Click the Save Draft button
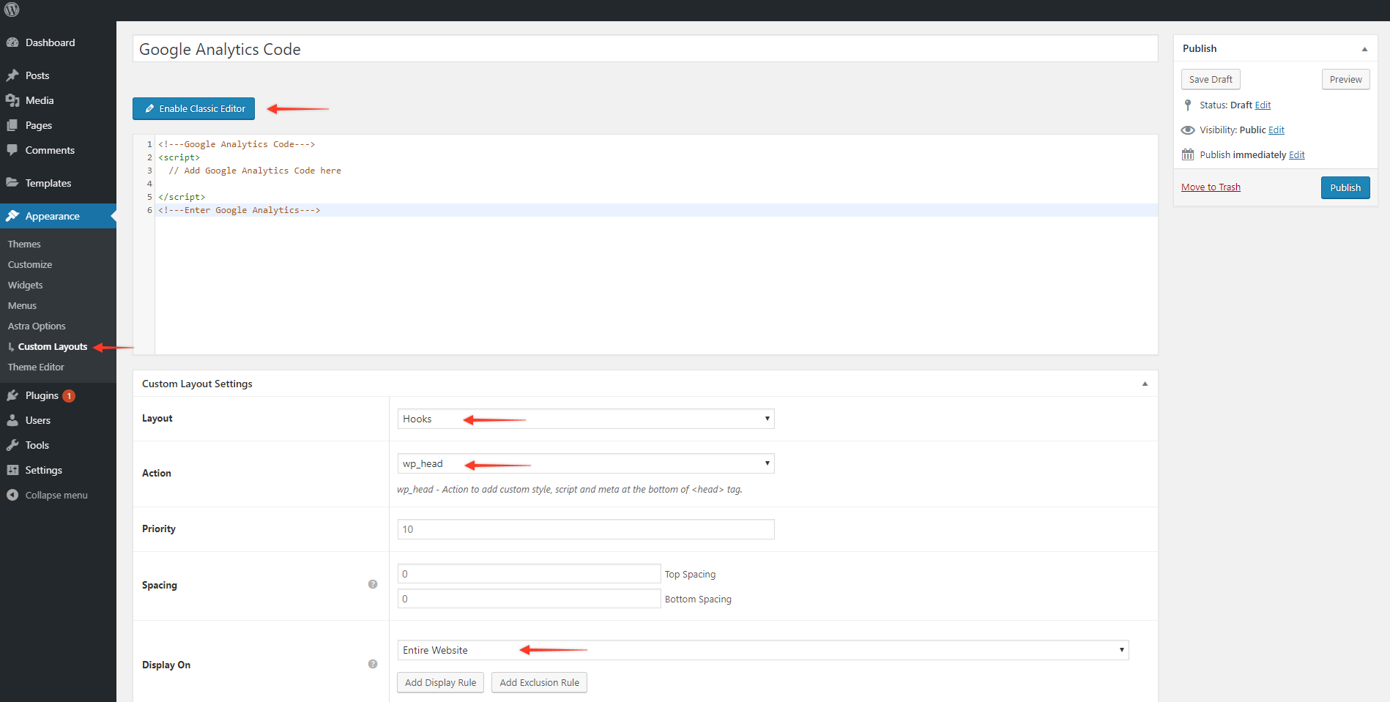1390x702 pixels. [1211, 79]
